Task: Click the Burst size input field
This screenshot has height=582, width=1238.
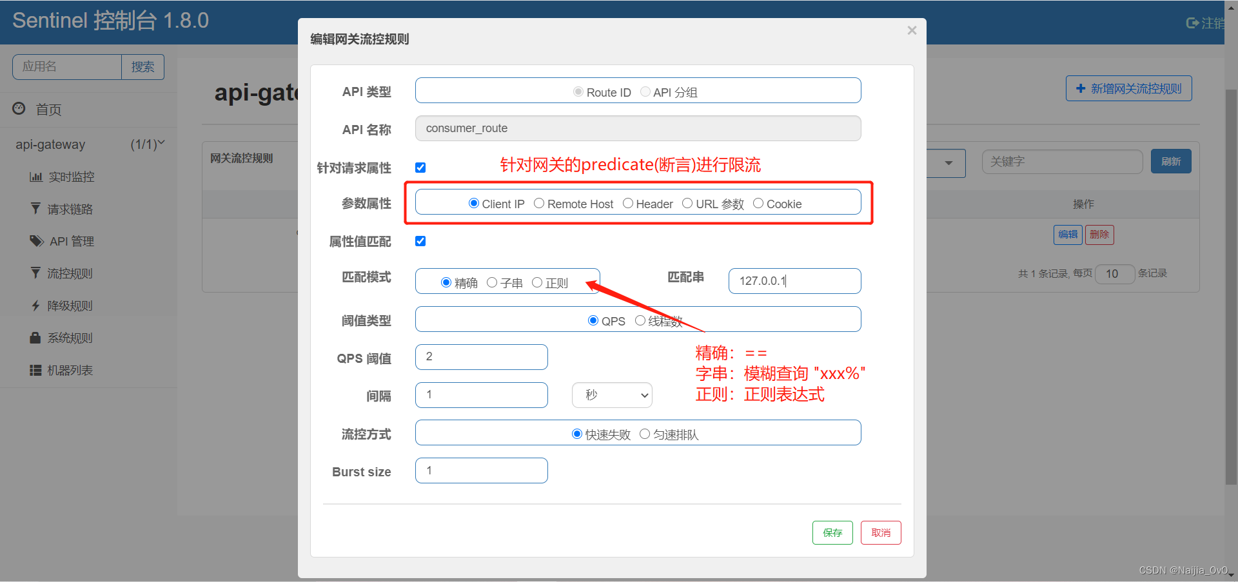Action: point(482,470)
